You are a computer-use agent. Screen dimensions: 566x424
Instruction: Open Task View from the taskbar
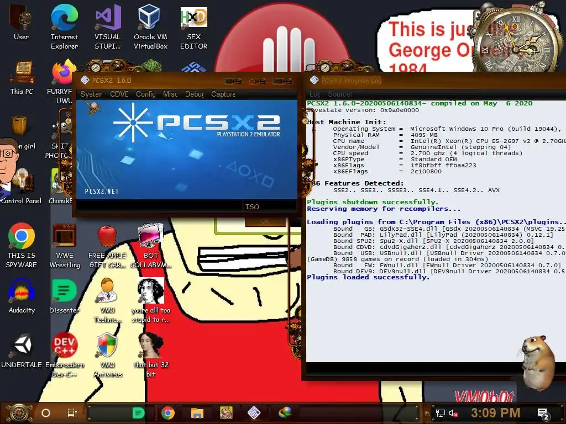72,413
